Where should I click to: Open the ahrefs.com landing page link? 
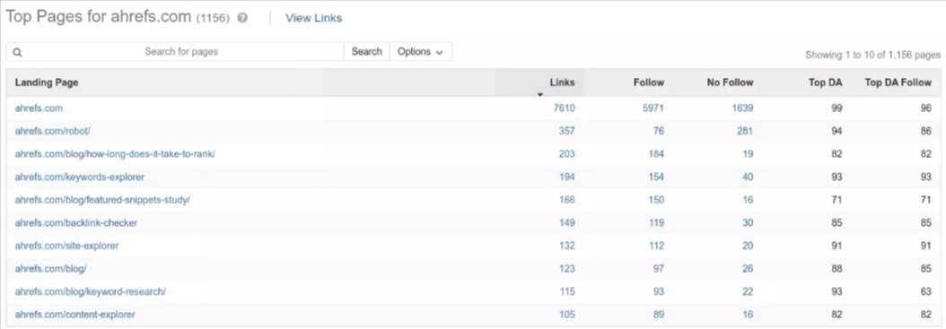[39, 108]
